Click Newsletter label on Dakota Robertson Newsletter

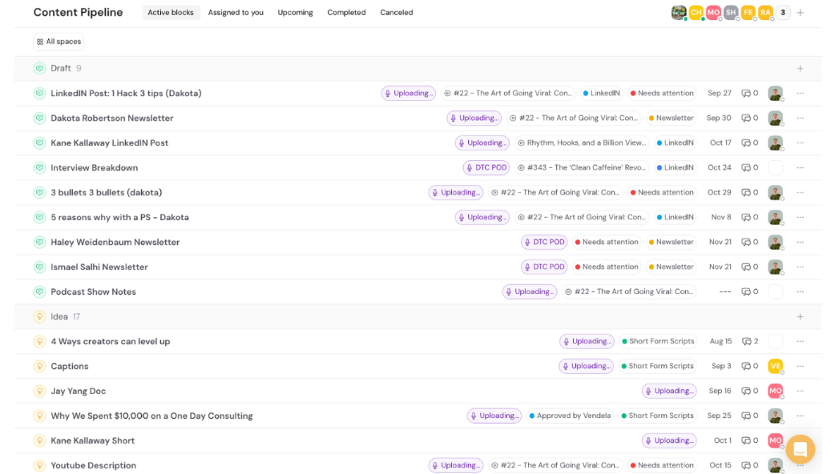pos(671,118)
